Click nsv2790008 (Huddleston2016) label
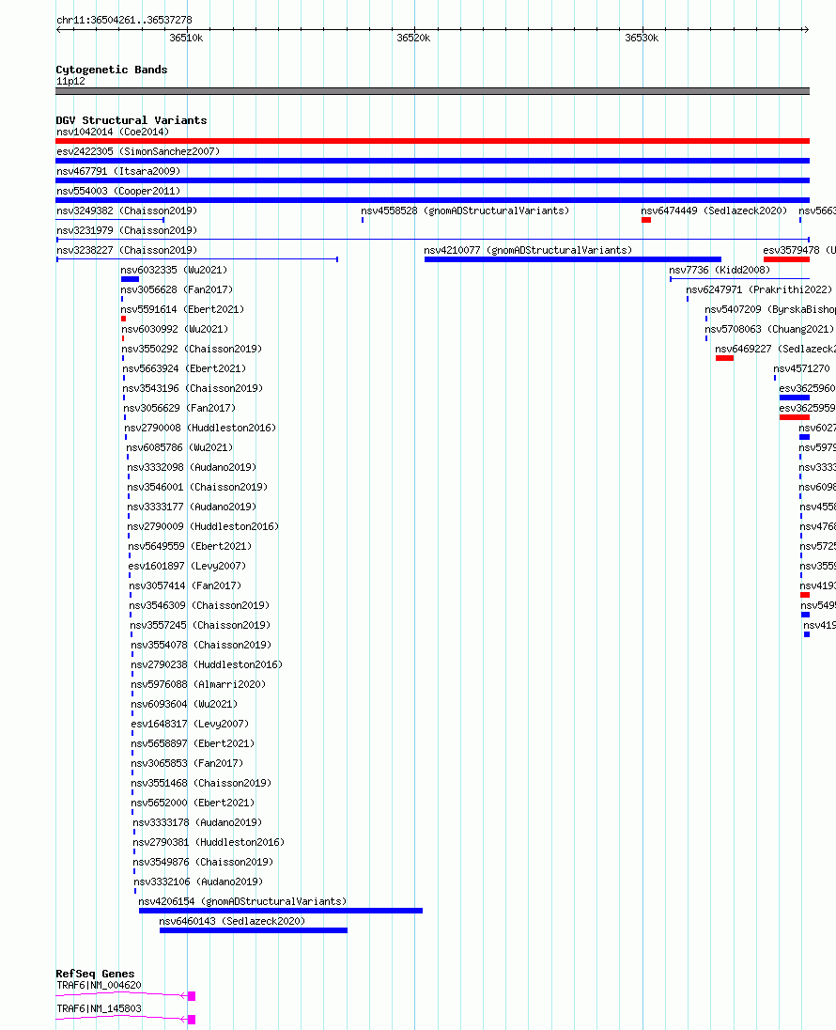The width and height of the screenshot is (836, 1030). coord(200,427)
